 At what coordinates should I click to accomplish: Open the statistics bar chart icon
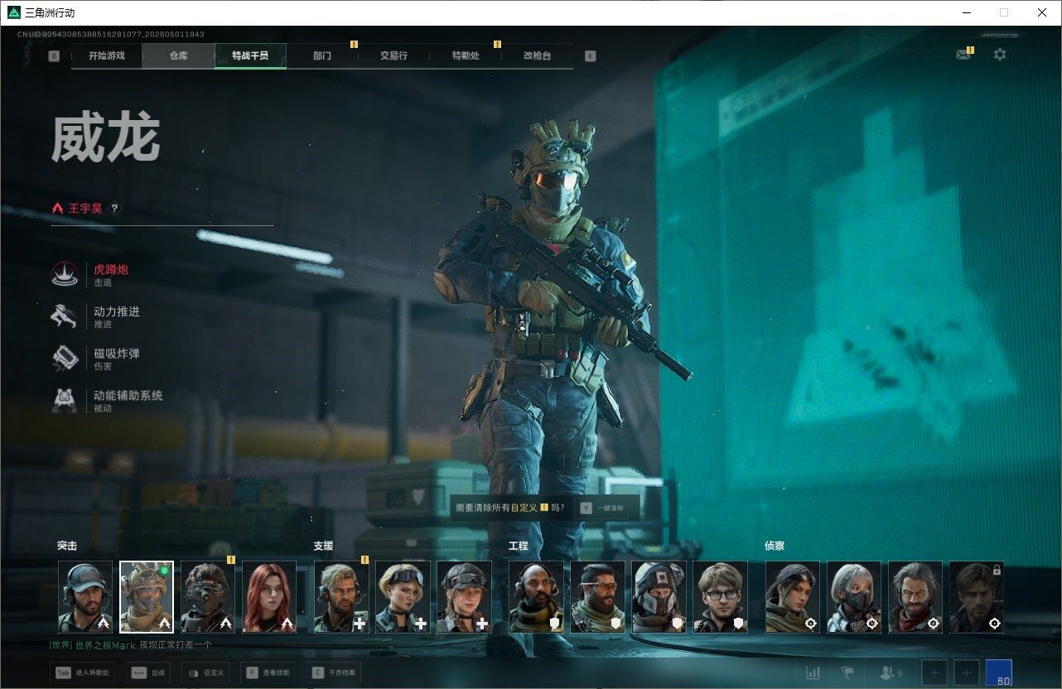pyautogui.click(x=813, y=673)
